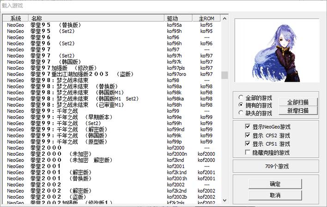Uncheck the 显示 CPS2 游戏 checkbox
This screenshot has width=327, height=207.
[x=248, y=135]
